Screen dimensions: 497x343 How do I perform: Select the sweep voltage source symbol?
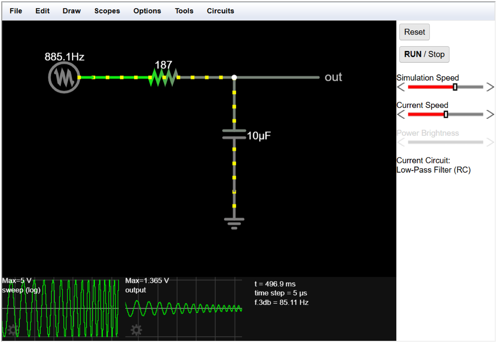[x=64, y=77]
